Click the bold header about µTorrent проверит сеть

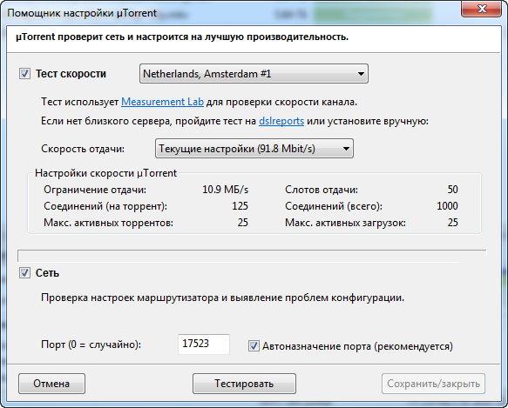point(182,37)
